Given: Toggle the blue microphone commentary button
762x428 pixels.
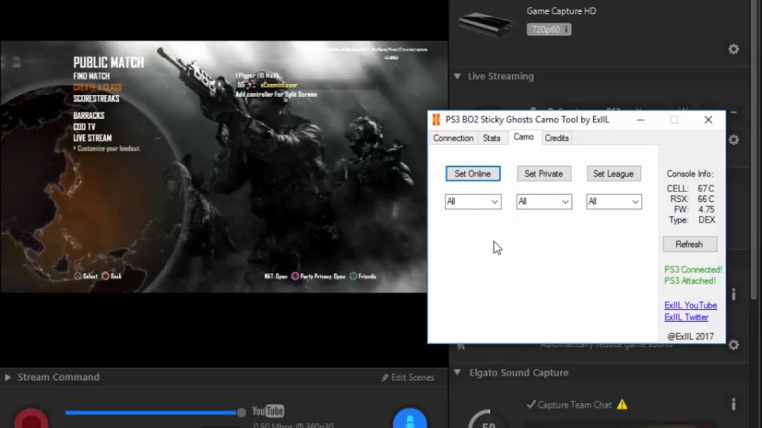Looking at the screenshot, I should coord(410,418).
